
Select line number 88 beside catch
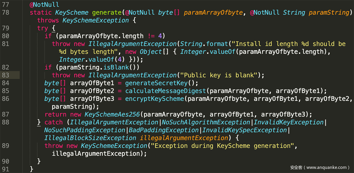(x=6, y=122)
